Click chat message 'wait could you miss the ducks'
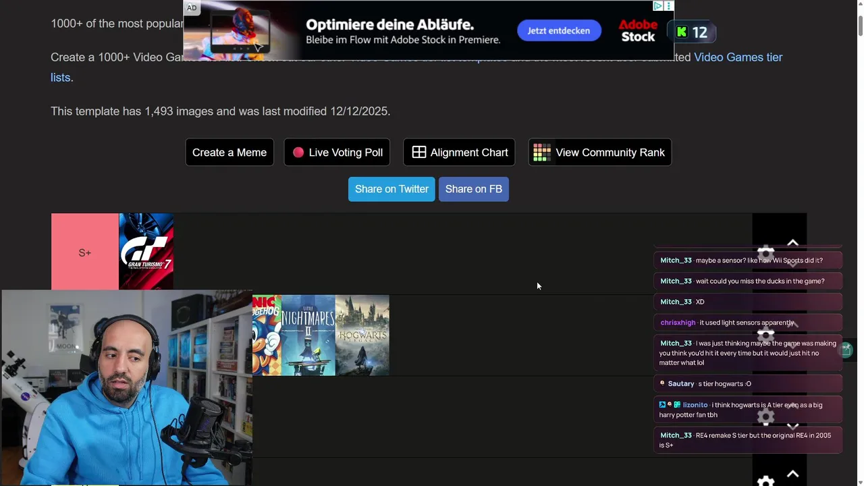Screen dimensions: 864x486 (748, 281)
